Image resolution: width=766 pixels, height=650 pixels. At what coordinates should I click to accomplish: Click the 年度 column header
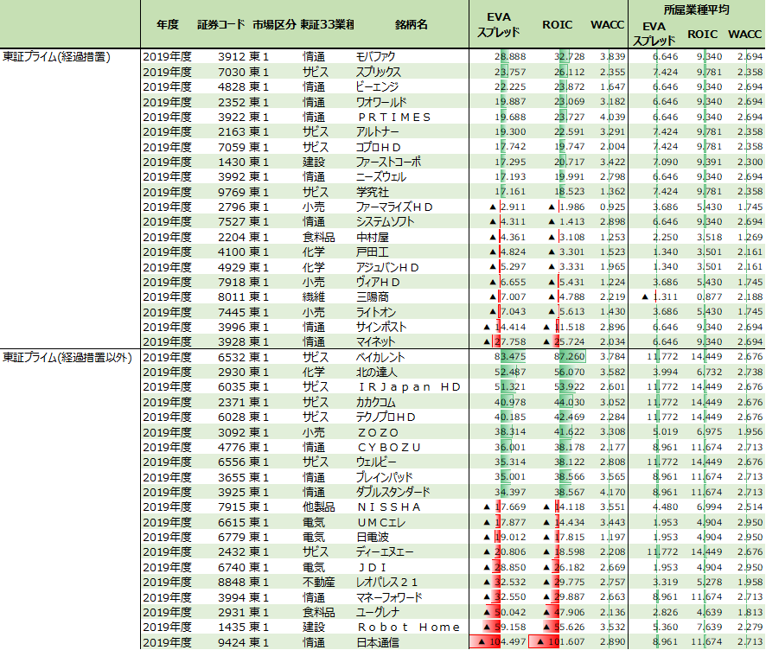coord(168,25)
